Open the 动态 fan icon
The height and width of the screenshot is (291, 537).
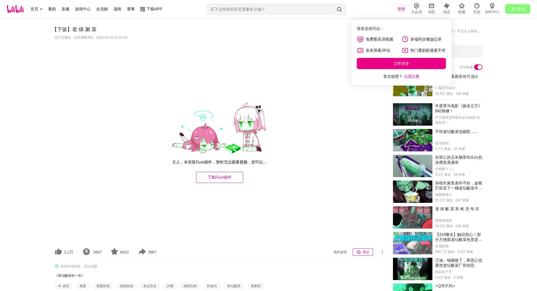pyautogui.click(x=447, y=6)
